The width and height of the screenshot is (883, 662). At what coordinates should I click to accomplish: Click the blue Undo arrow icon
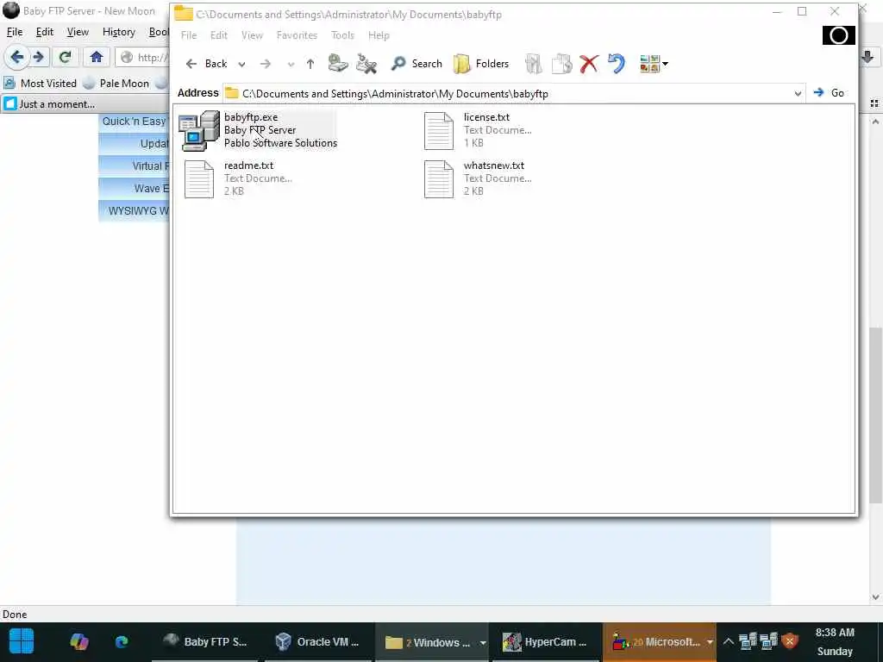(x=617, y=64)
